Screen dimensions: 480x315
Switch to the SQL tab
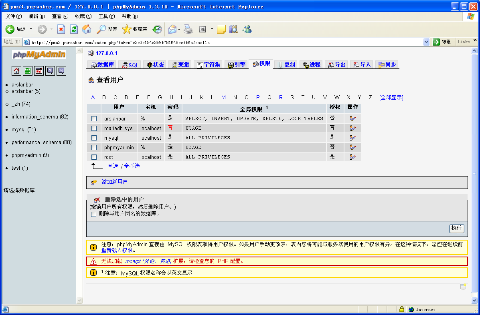130,65
